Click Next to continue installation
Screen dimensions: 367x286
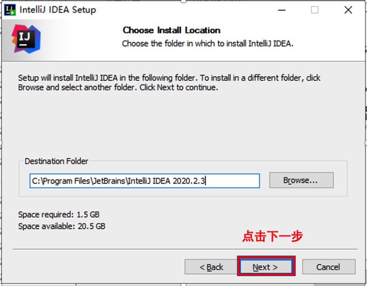265,267
